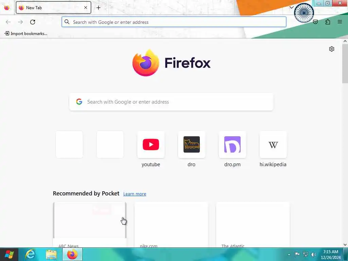The height and width of the screenshot is (261, 348).
Task: Click Firefox taskbar button
Action: pos(72,254)
